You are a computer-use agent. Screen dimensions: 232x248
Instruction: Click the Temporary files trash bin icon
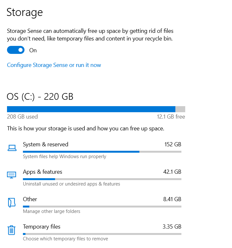(12, 230)
